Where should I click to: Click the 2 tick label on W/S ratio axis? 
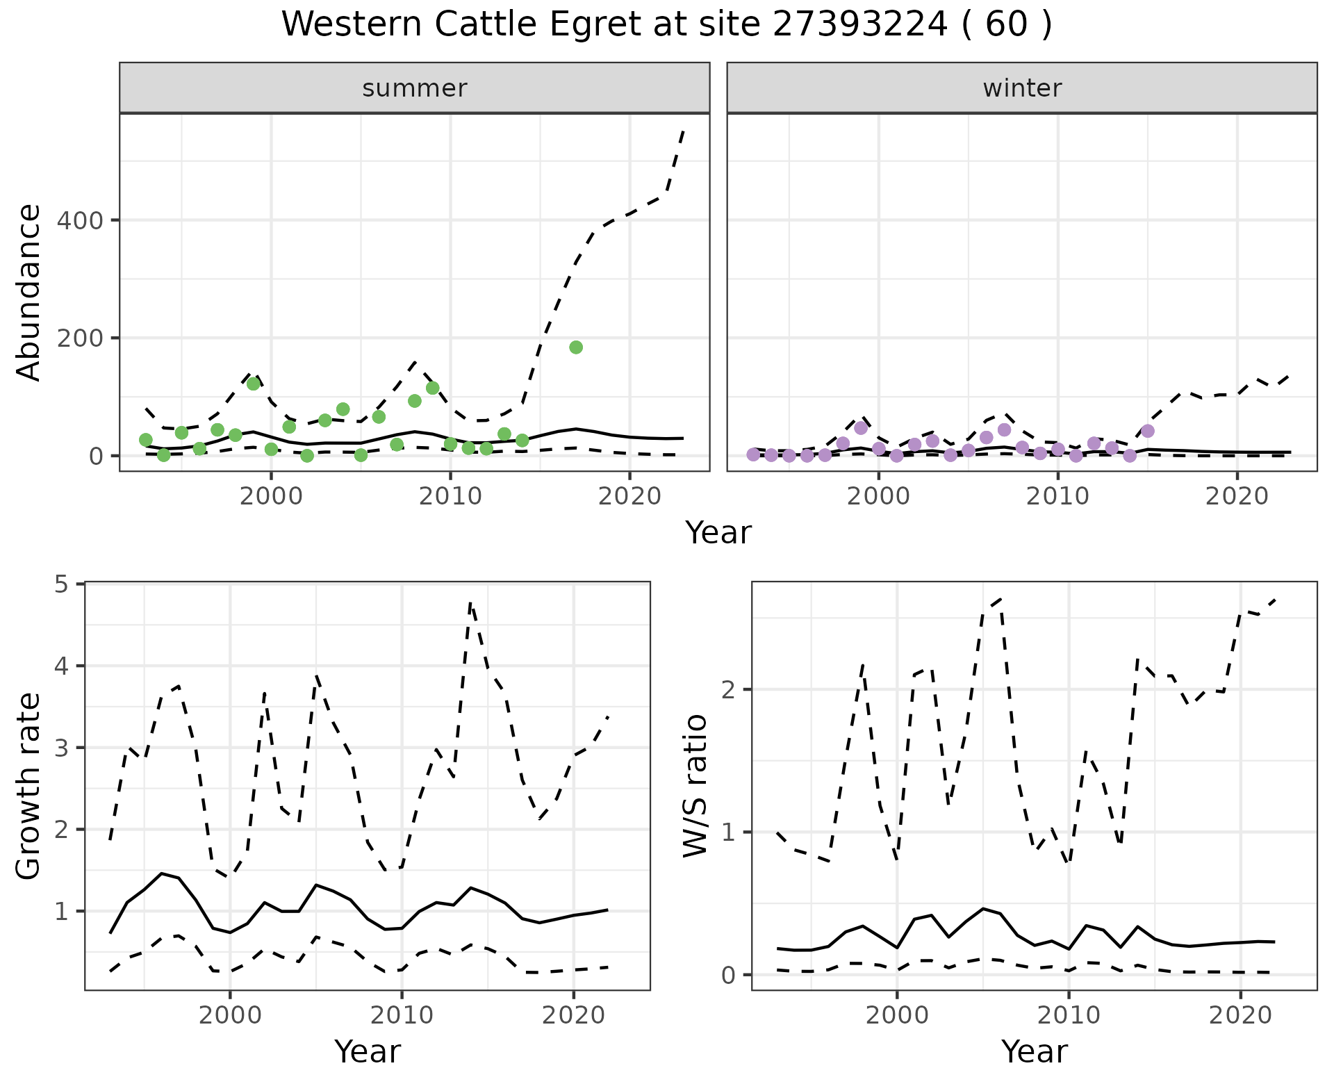[729, 690]
